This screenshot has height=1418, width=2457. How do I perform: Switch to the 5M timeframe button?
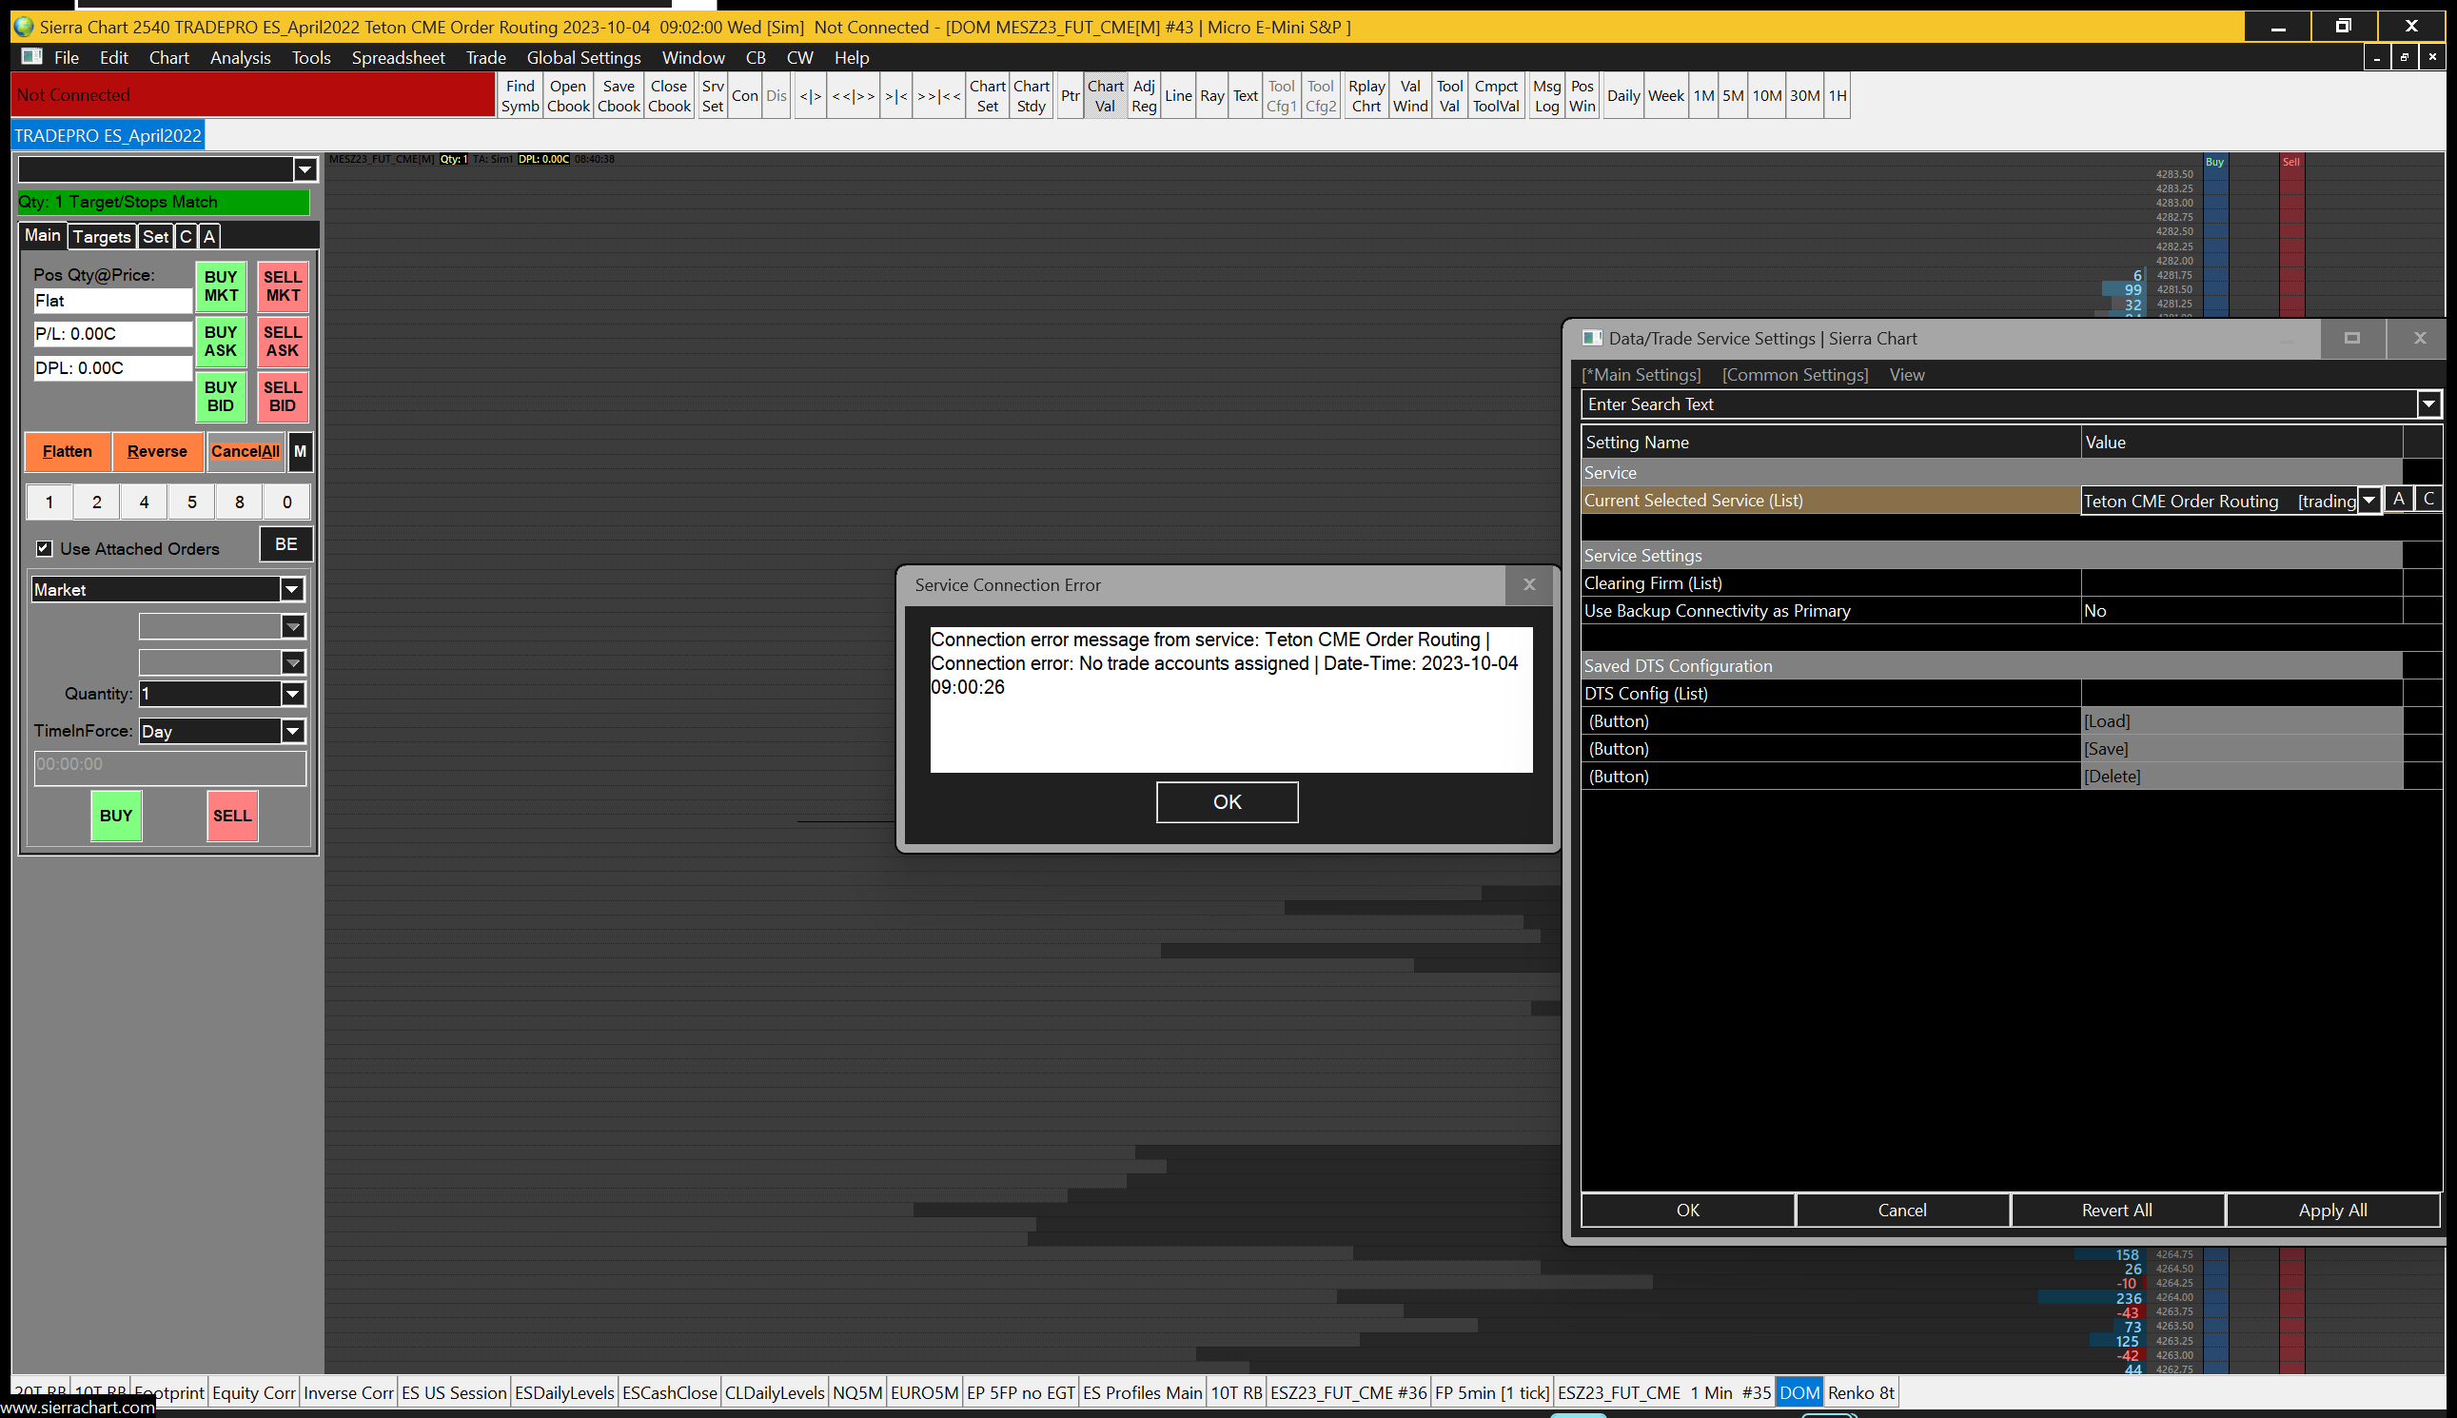point(1733,95)
